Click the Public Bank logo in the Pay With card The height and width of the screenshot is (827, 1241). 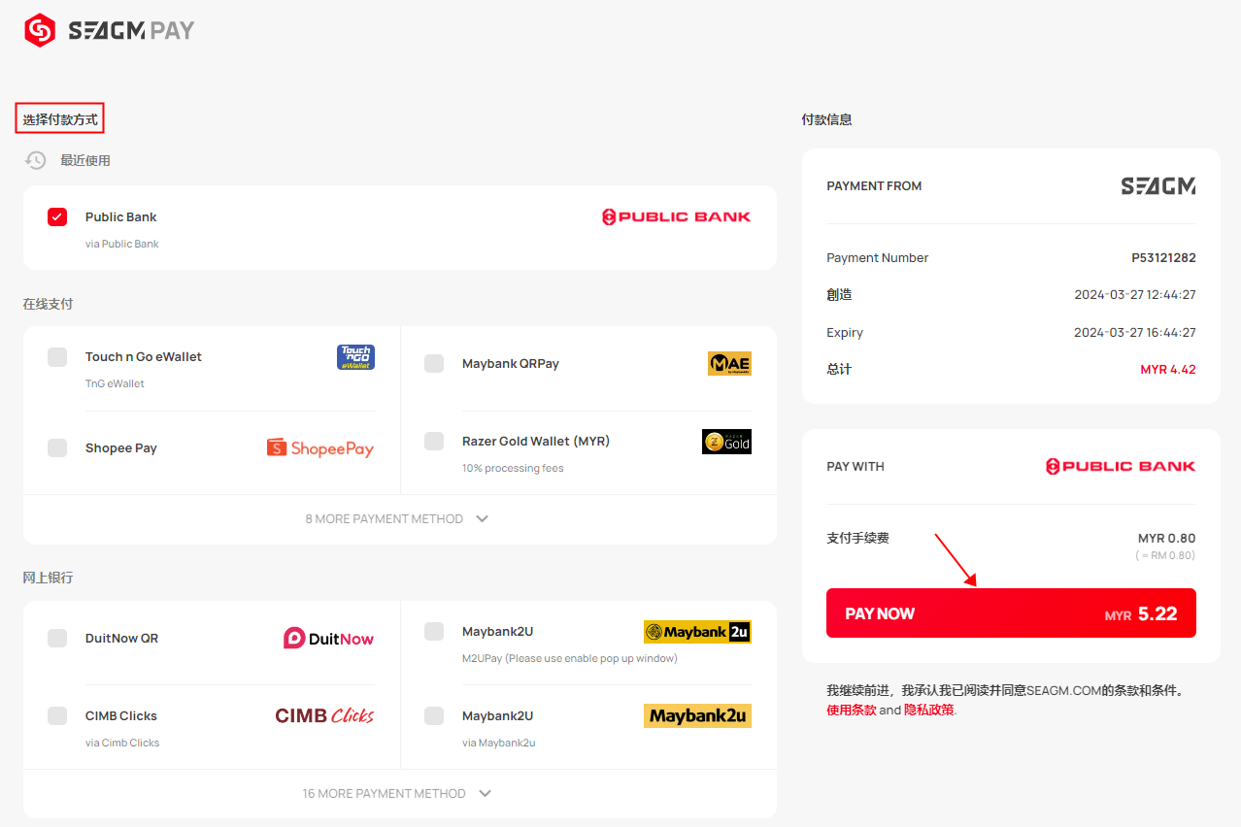(x=1120, y=467)
